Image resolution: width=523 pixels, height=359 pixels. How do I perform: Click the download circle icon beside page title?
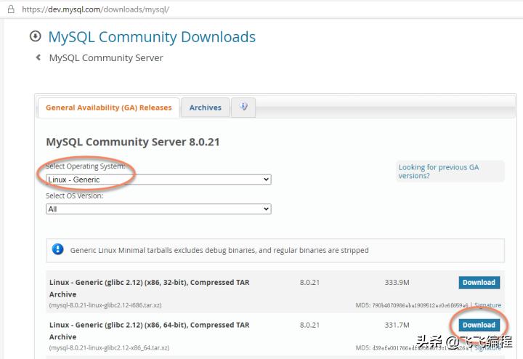36,36
